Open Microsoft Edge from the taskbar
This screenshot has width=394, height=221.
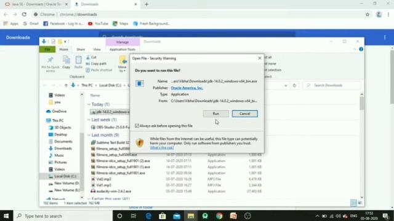[x=148, y=215]
